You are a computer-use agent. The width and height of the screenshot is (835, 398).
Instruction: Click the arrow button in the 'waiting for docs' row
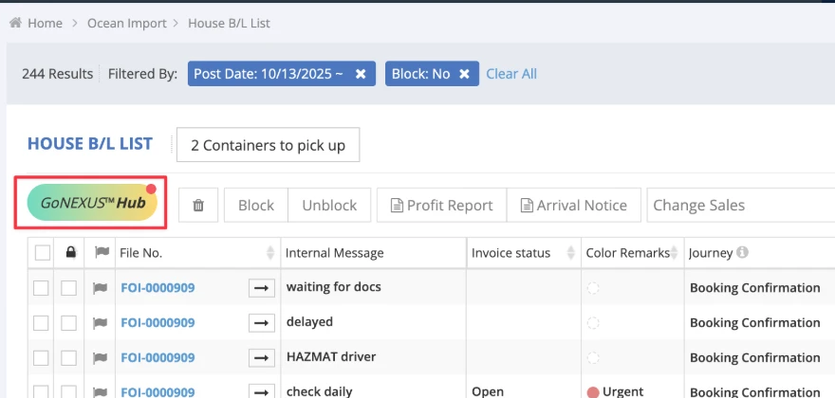(262, 288)
